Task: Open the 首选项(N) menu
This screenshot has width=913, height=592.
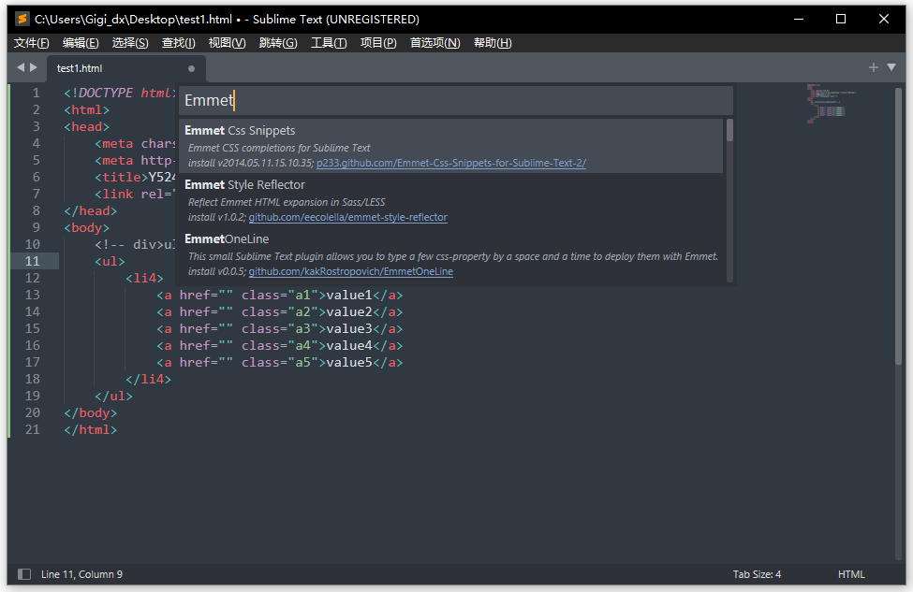Action: coord(434,43)
